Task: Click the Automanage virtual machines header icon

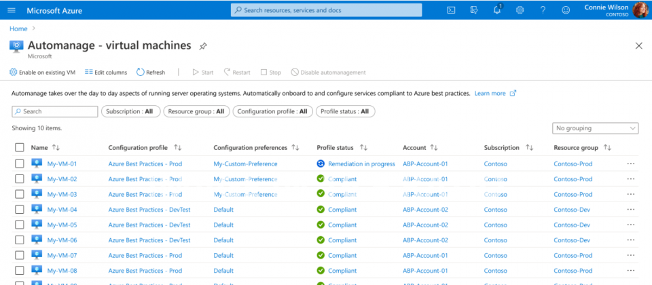Action: coord(16,46)
